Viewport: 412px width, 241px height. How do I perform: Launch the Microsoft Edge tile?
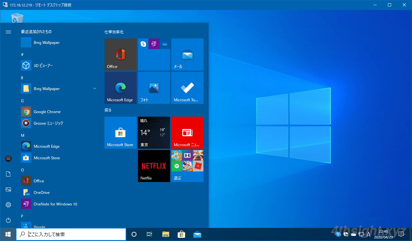click(121, 88)
